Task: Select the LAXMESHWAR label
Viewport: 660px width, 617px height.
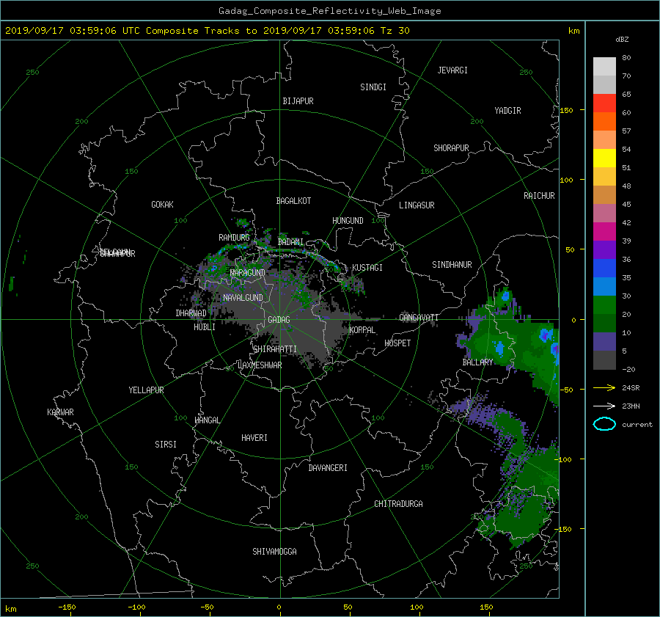Action: pyautogui.click(x=260, y=365)
